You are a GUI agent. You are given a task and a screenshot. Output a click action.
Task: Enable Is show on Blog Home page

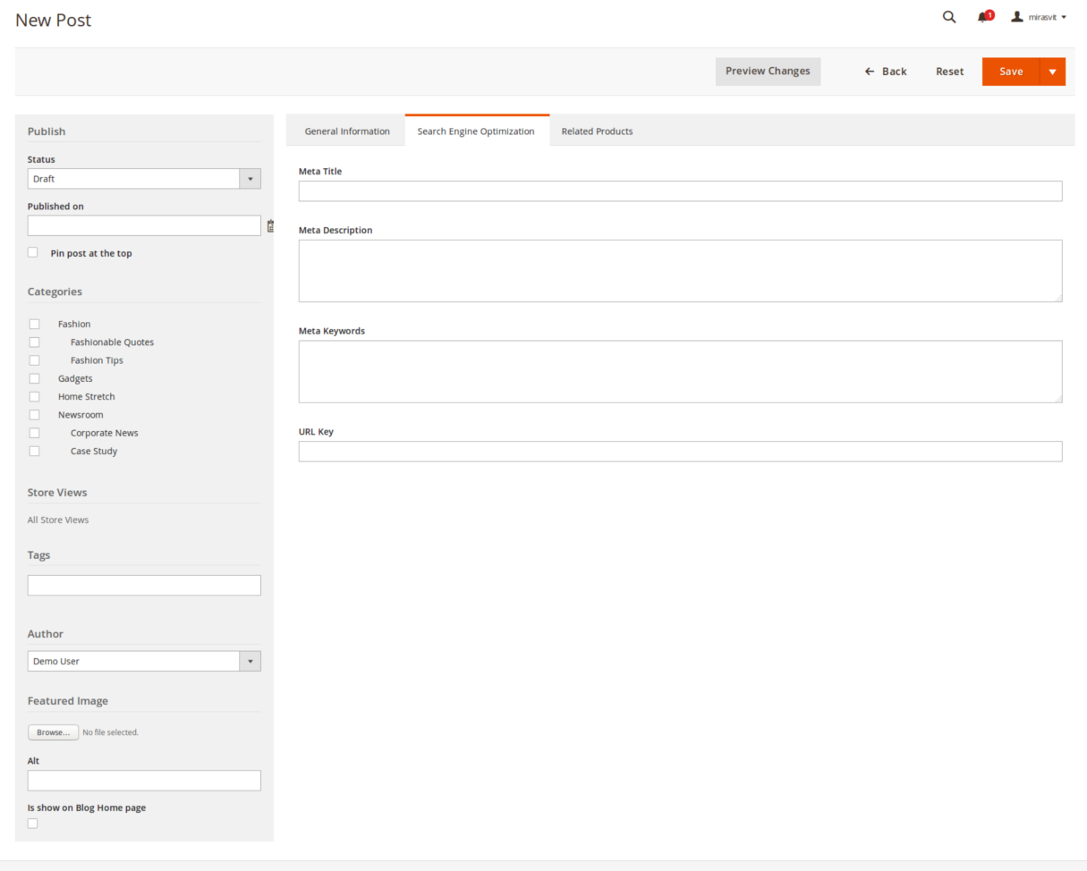(32, 823)
